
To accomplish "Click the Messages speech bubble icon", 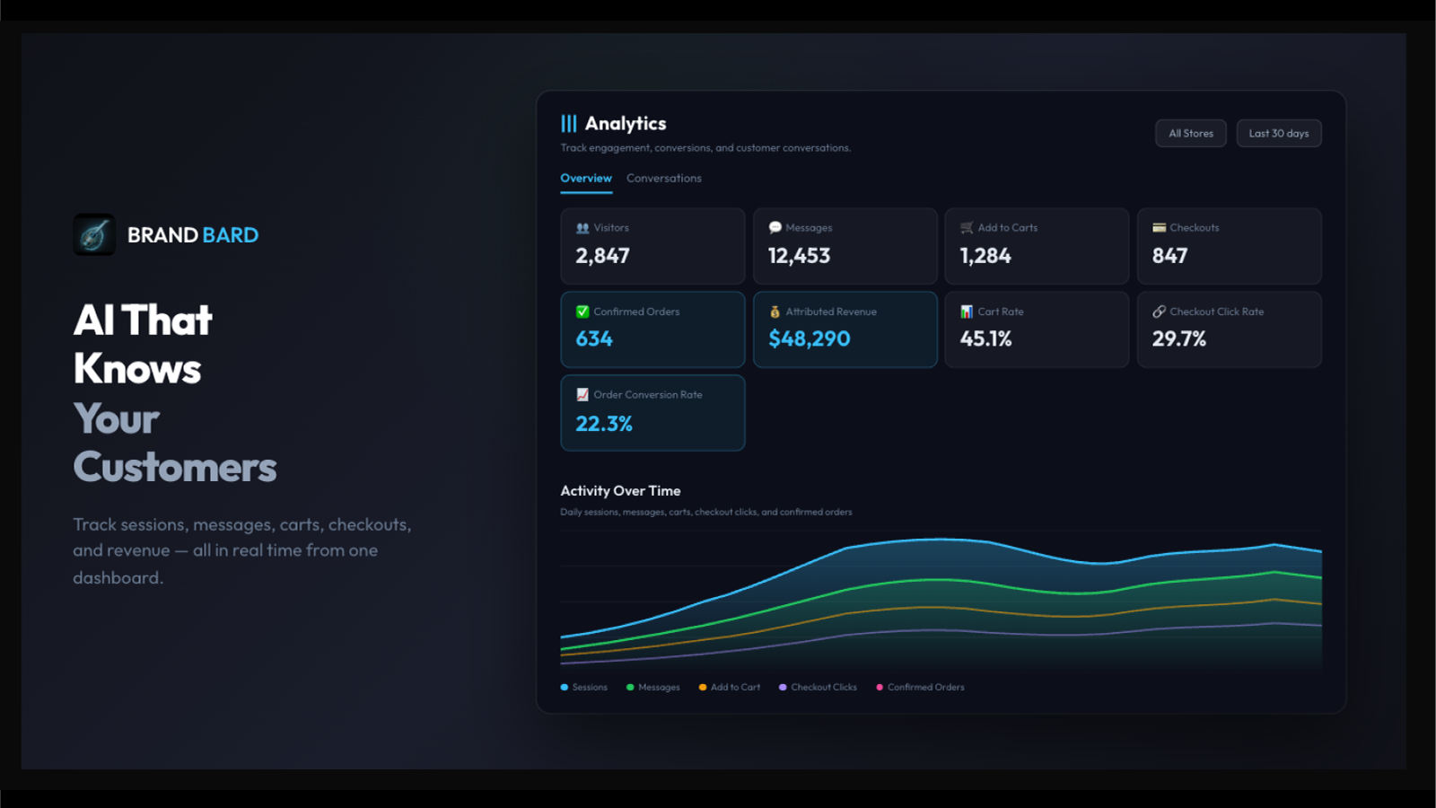I will (x=775, y=228).
